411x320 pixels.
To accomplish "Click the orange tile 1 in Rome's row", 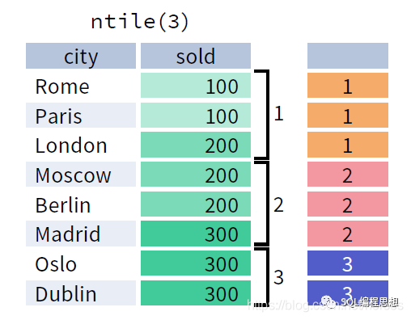I will 348,86.
